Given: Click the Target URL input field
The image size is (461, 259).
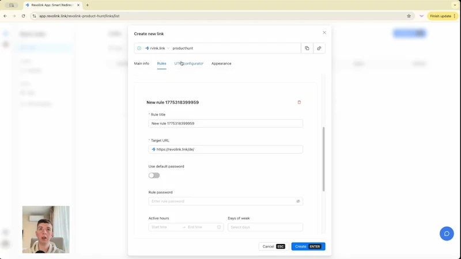Looking at the screenshot, I should pyautogui.click(x=225, y=149).
